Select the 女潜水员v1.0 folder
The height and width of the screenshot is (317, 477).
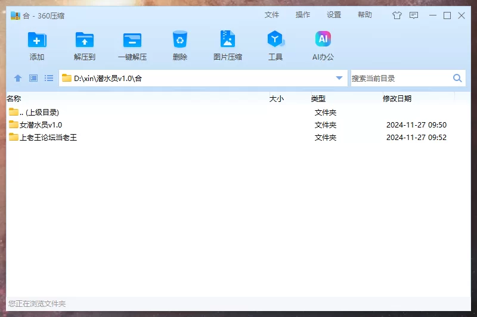point(41,125)
